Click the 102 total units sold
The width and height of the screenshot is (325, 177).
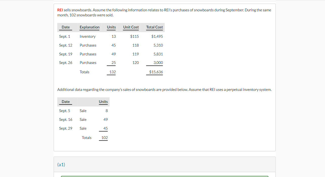click(104, 138)
